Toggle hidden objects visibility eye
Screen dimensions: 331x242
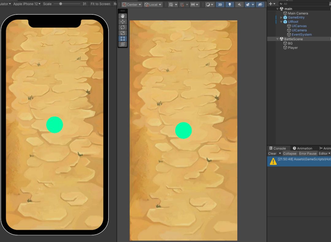point(260,4)
